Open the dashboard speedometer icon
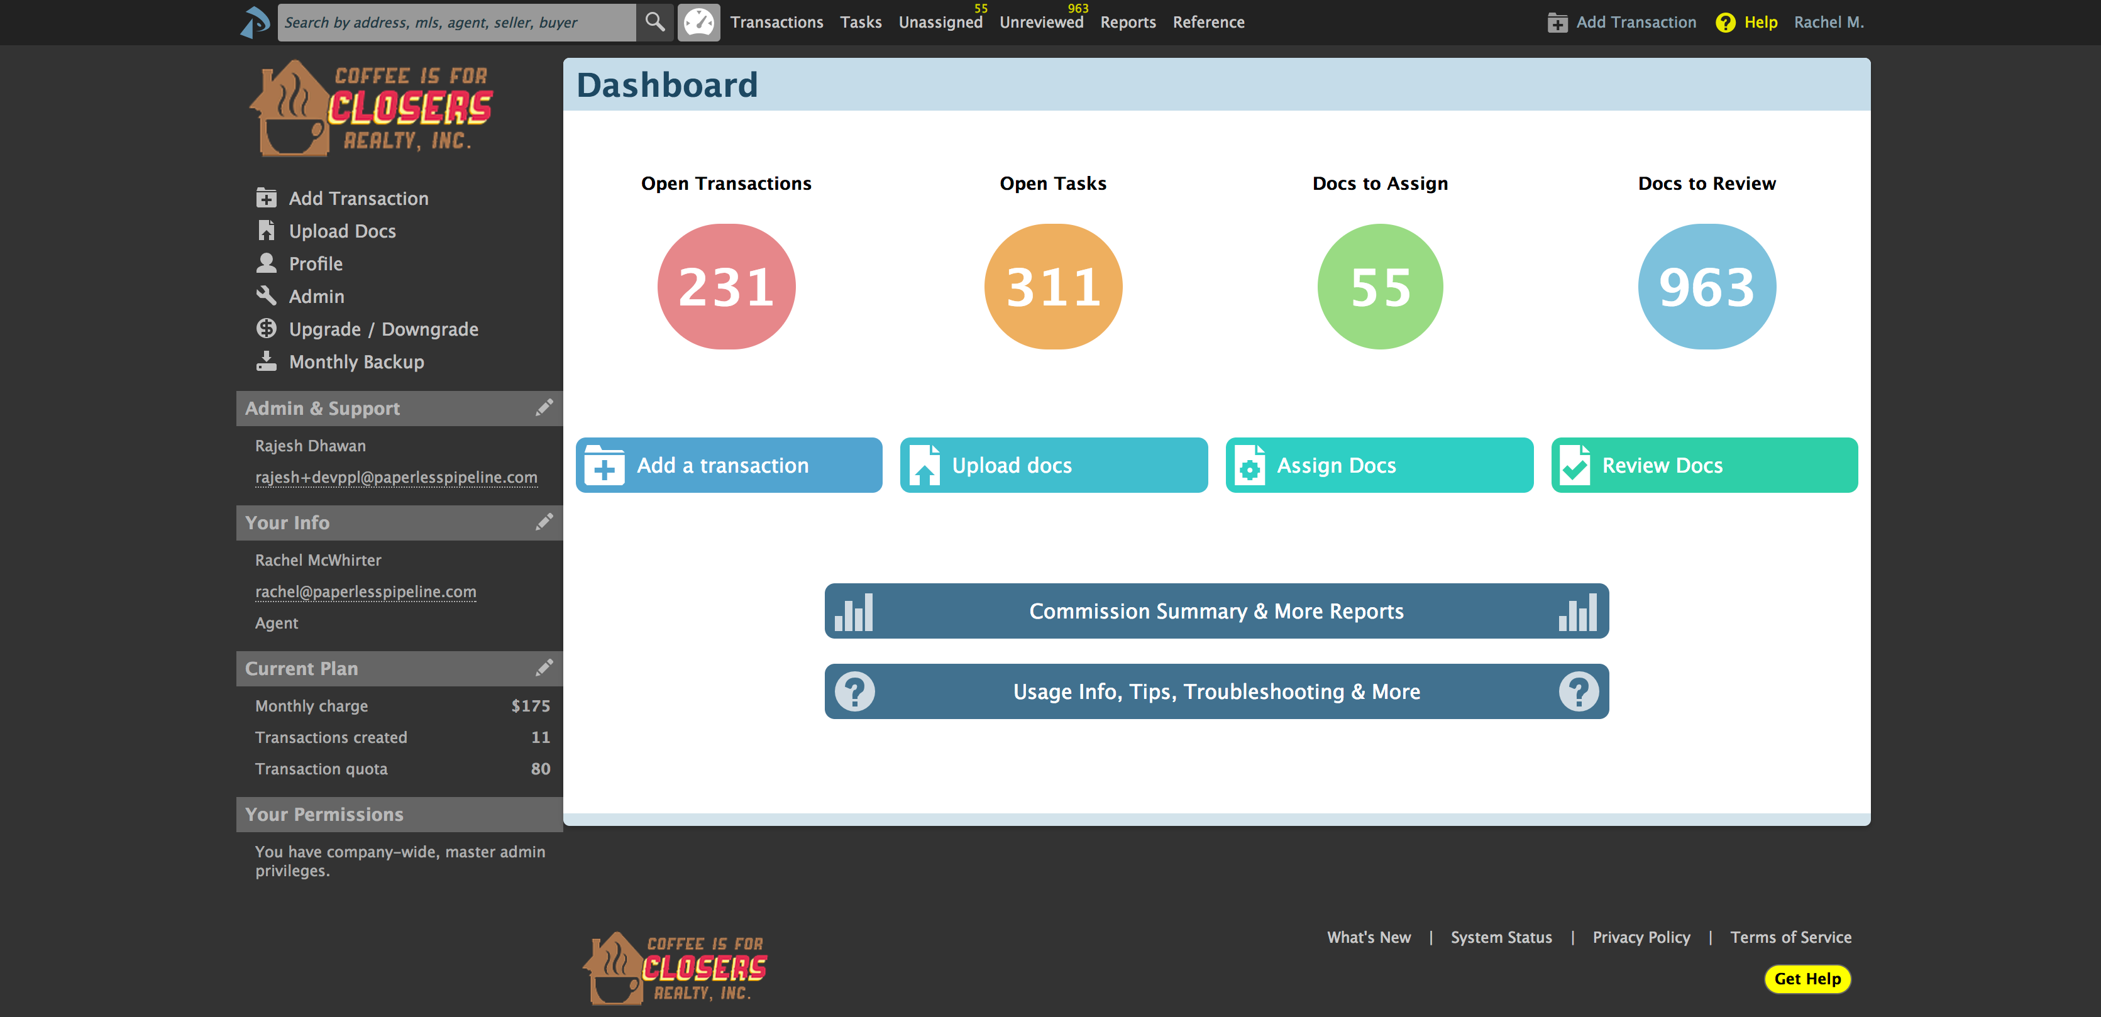2101x1017 pixels. coord(698,22)
